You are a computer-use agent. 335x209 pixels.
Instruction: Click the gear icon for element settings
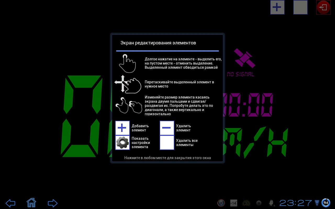[122, 143]
